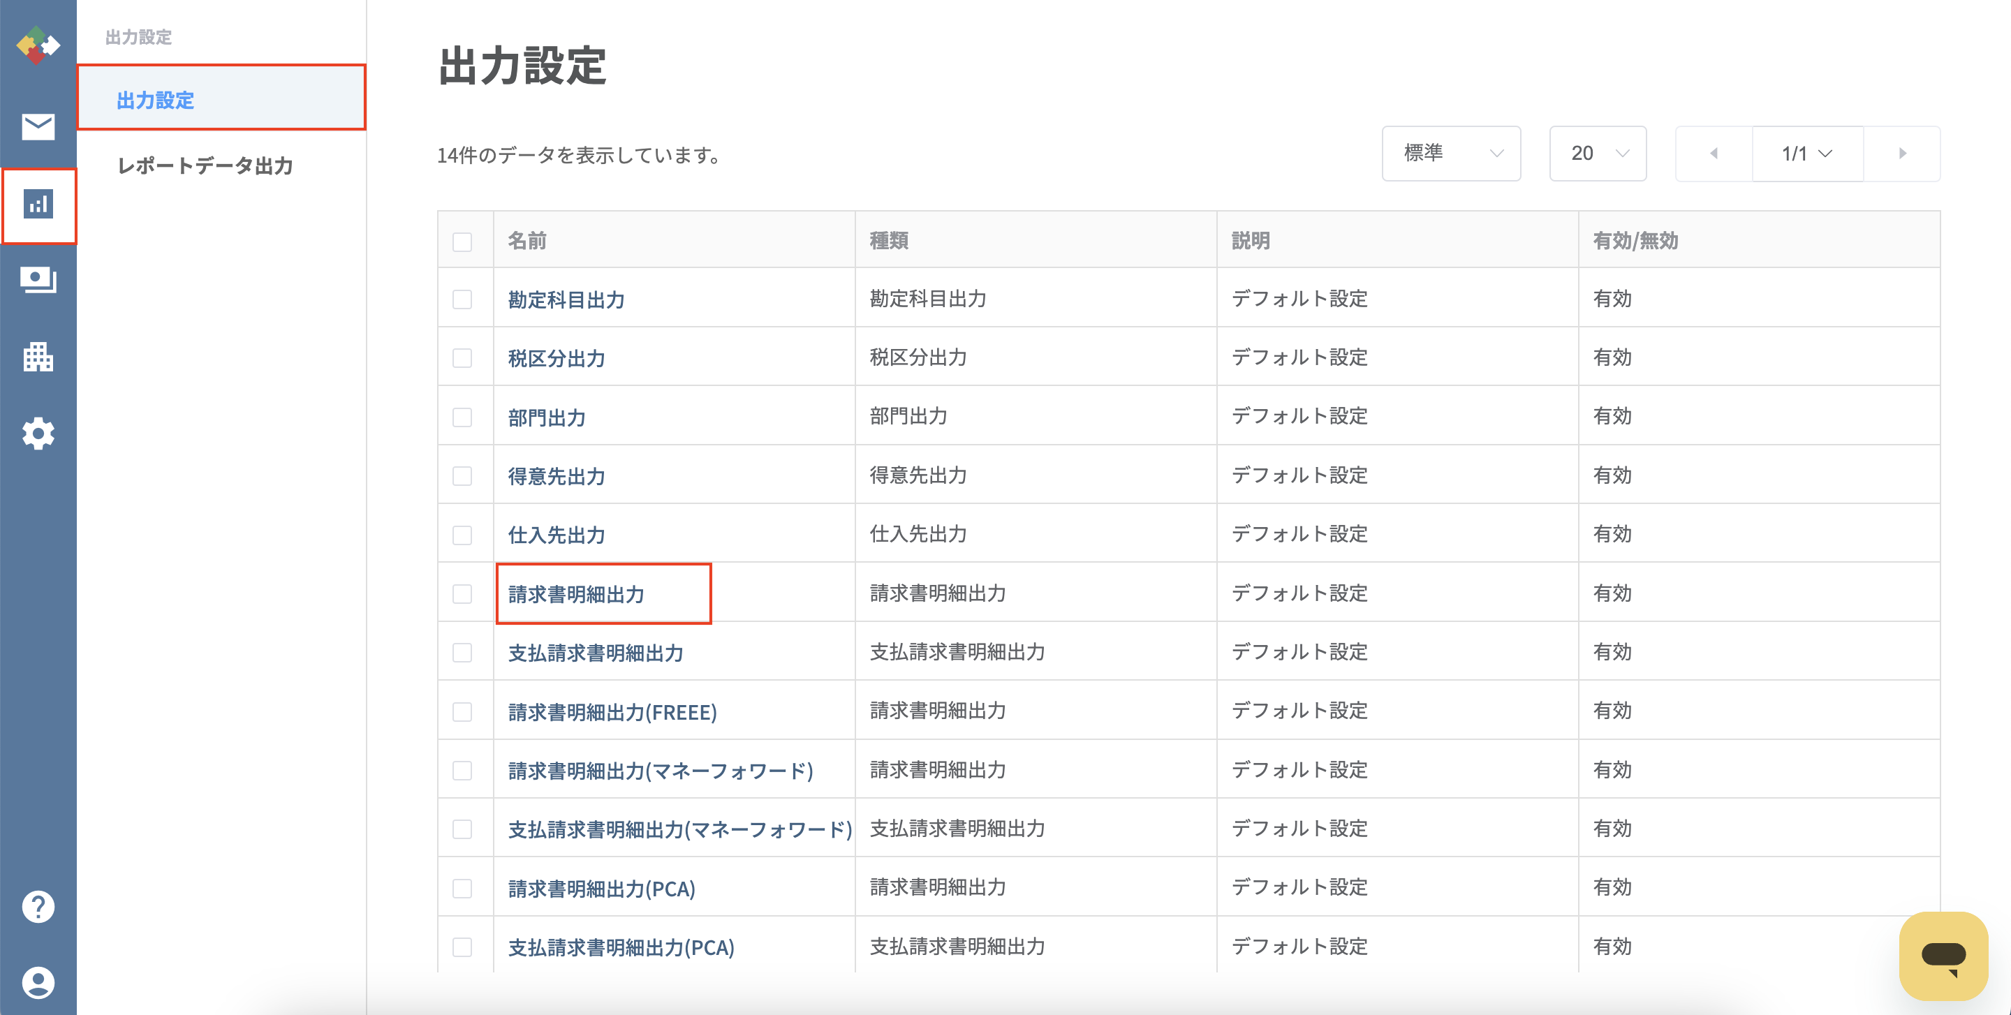The height and width of the screenshot is (1015, 2011).
Task: Open the 請求書明細出力 name link
Action: point(576,593)
